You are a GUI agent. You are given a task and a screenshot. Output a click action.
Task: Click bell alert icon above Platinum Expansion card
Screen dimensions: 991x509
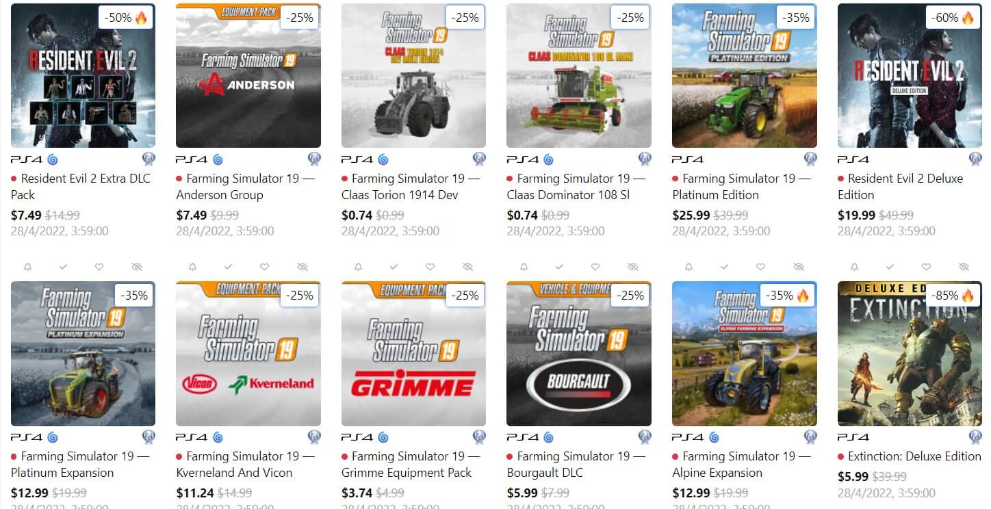pos(27,266)
